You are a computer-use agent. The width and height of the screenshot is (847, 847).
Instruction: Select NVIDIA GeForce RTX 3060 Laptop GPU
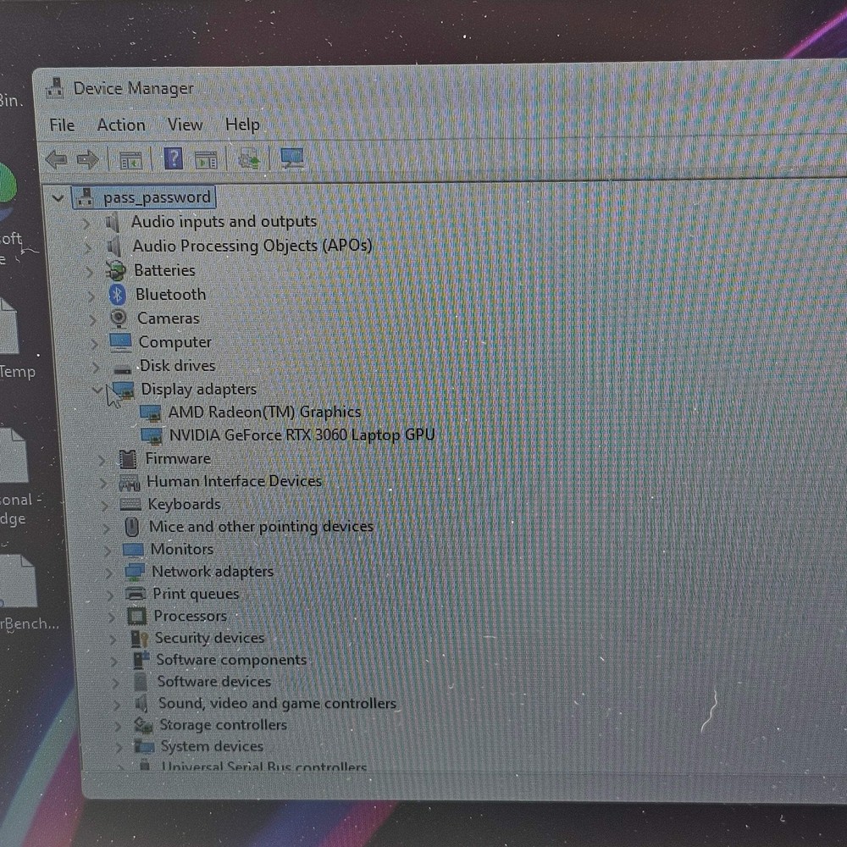coord(301,435)
